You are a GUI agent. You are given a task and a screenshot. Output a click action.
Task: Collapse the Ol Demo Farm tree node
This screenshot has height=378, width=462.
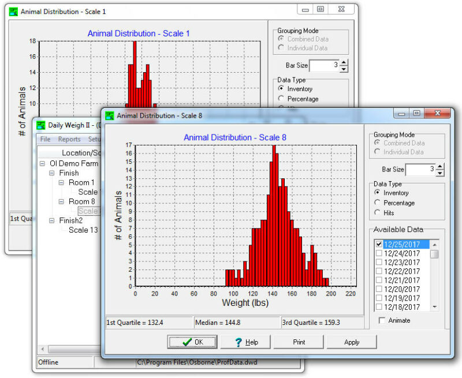pyautogui.click(x=42, y=163)
